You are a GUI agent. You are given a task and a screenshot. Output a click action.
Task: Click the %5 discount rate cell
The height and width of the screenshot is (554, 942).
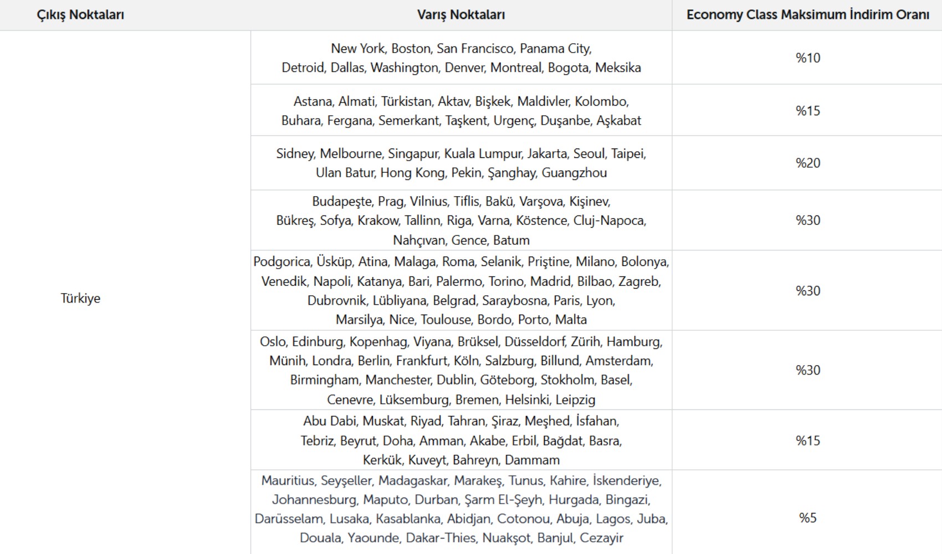807,517
